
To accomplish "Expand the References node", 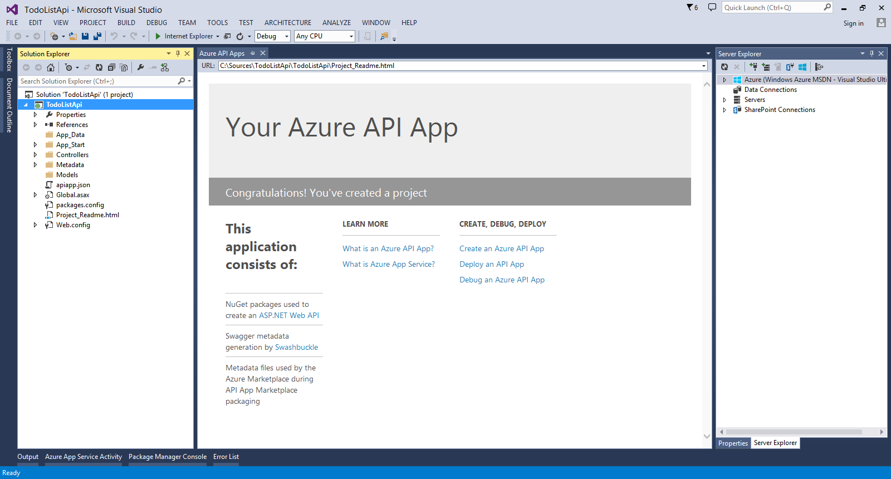I will coord(35,125).
